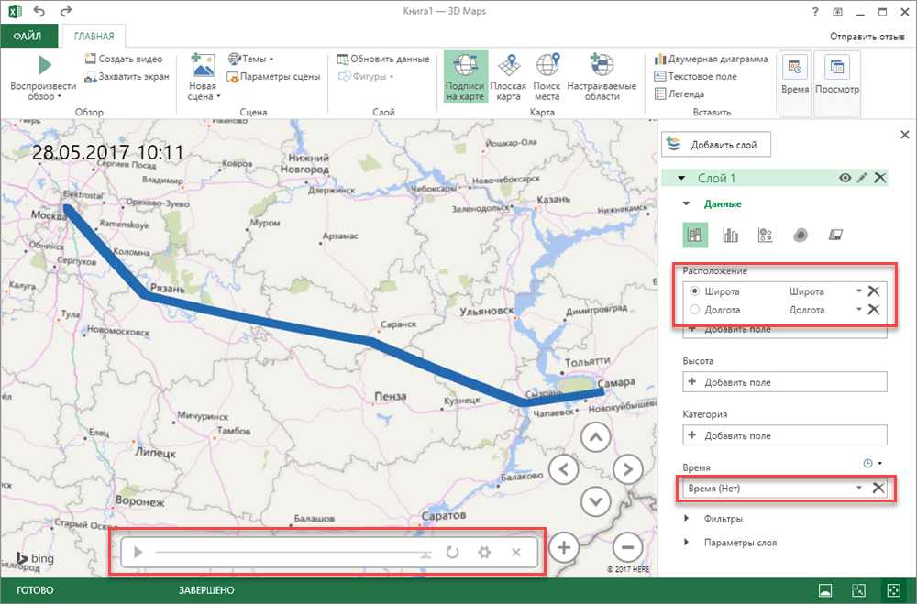
Task: Open the Help question mark
Action: (x=815, y=12)
